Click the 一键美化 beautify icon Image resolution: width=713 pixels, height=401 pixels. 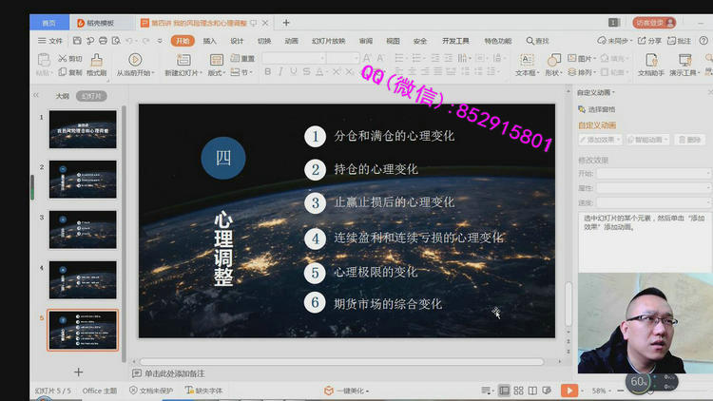pyautogui.click(x=329, y=391)
